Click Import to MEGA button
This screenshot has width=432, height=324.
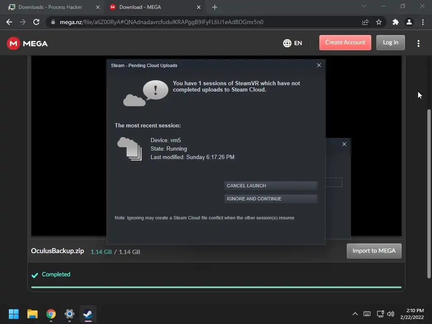(x=374, y=251)
